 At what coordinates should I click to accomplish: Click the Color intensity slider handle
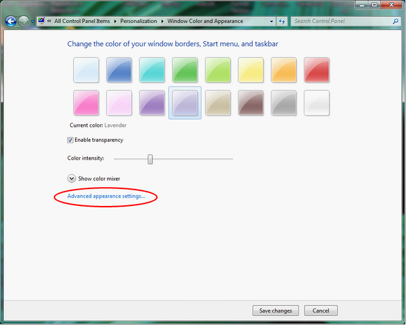150,159
